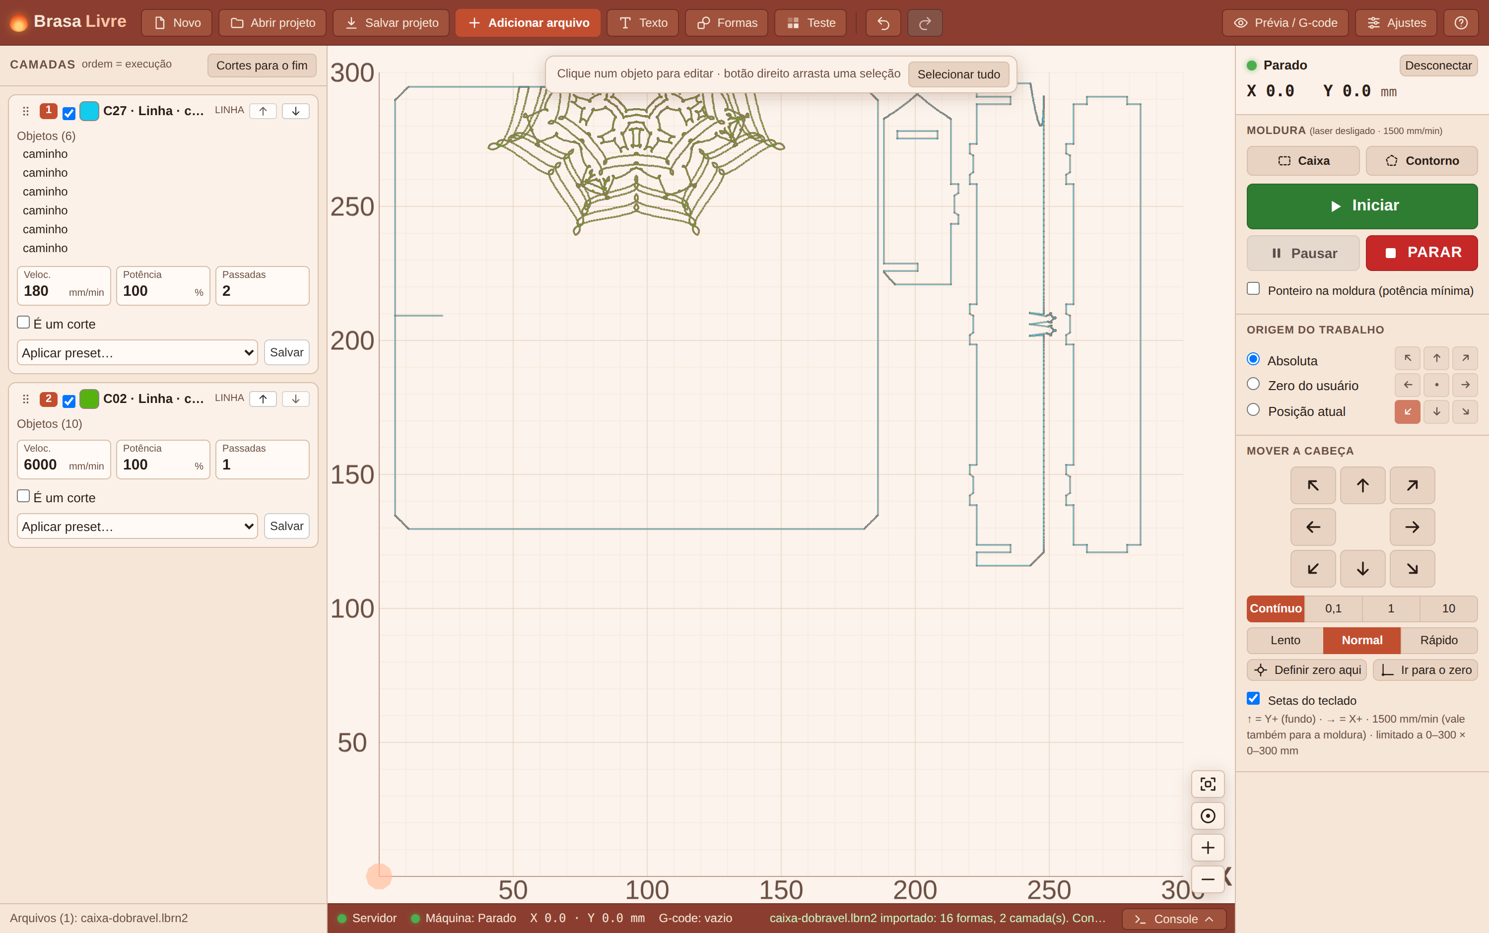Toggle the visibility checkbox of layer C02
Viewport: 1489px width, 933px height.
point(69,401)
